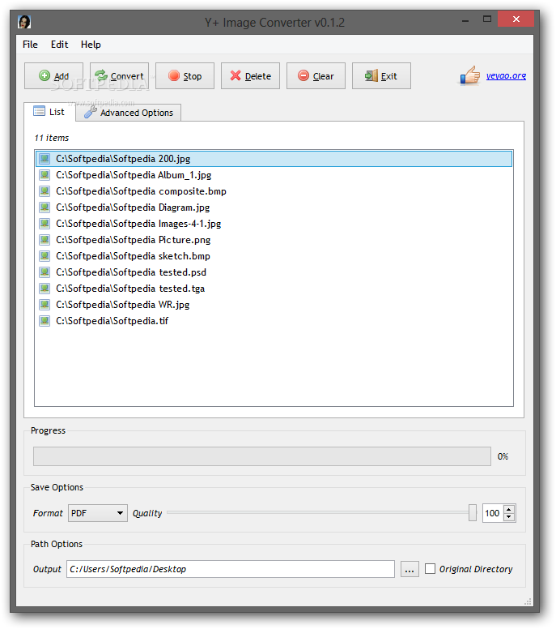The image size is (556, 629).
Task: Browse for output folder with the ... button
Action: point(410,569)
